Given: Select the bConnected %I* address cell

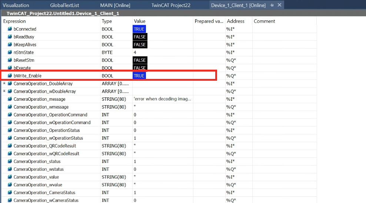Looking at the screenshot, I should click(x=230, y=29).
